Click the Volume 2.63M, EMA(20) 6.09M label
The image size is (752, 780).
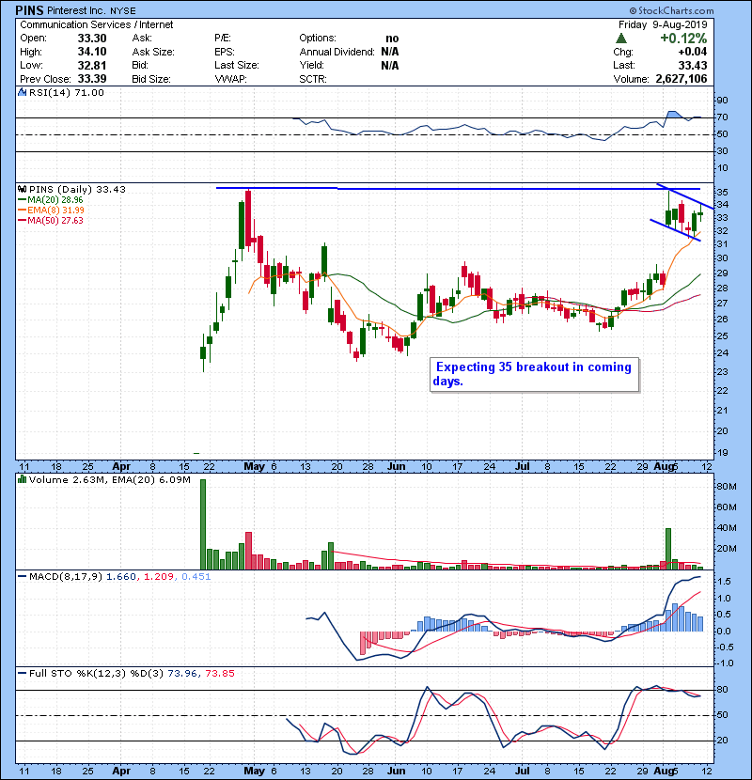coord(109,480)
